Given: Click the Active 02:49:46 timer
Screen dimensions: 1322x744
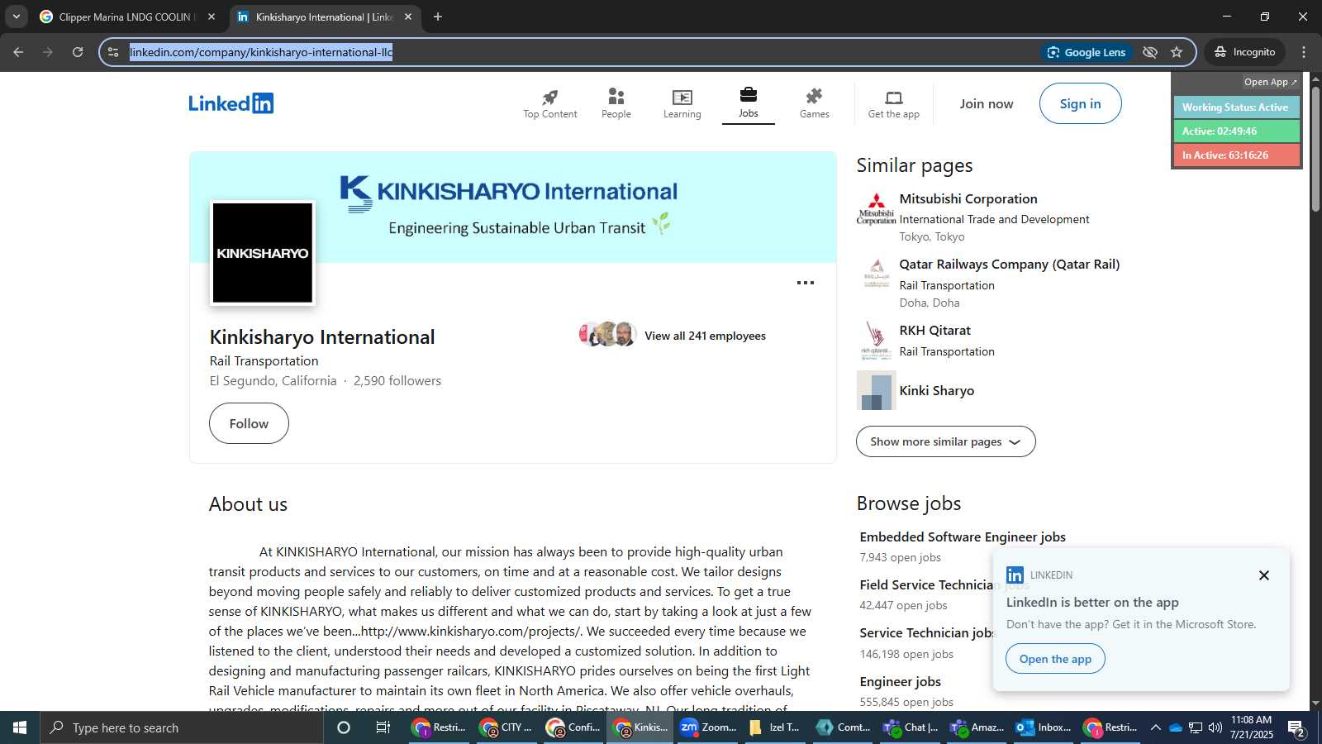Looking at the screenshot, I should point(1236,131).
